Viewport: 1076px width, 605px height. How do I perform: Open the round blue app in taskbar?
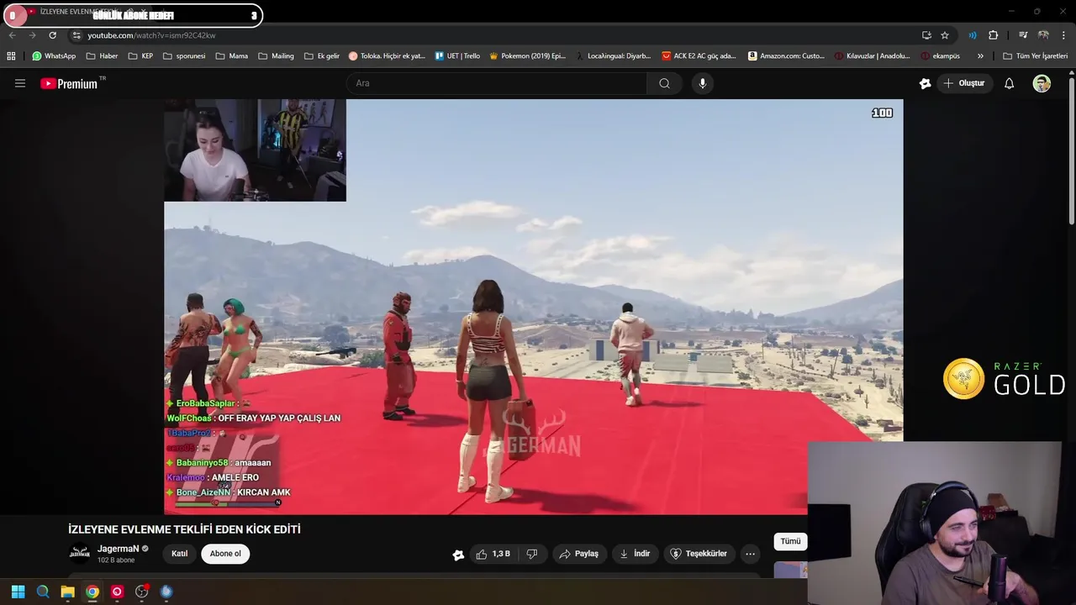(x=166, y=592)
